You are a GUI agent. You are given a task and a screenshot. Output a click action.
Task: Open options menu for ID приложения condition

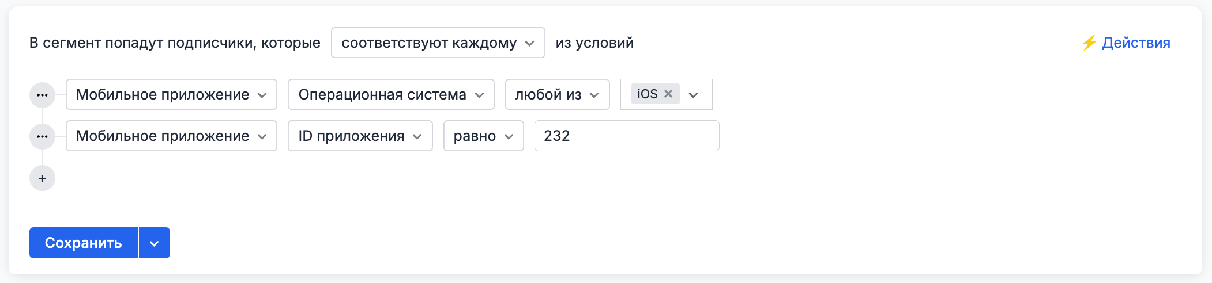tap(42, 136)
